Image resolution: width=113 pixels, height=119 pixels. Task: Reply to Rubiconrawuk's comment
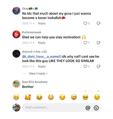pos(42,43)
